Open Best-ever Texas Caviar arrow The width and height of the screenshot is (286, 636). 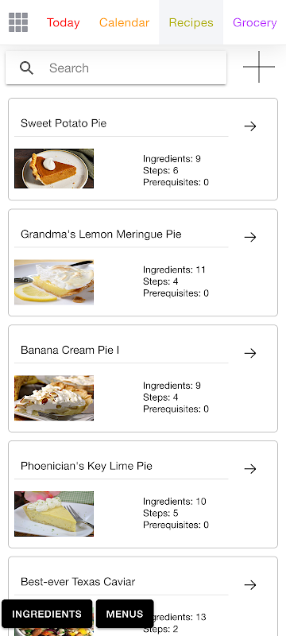[250, 585]
